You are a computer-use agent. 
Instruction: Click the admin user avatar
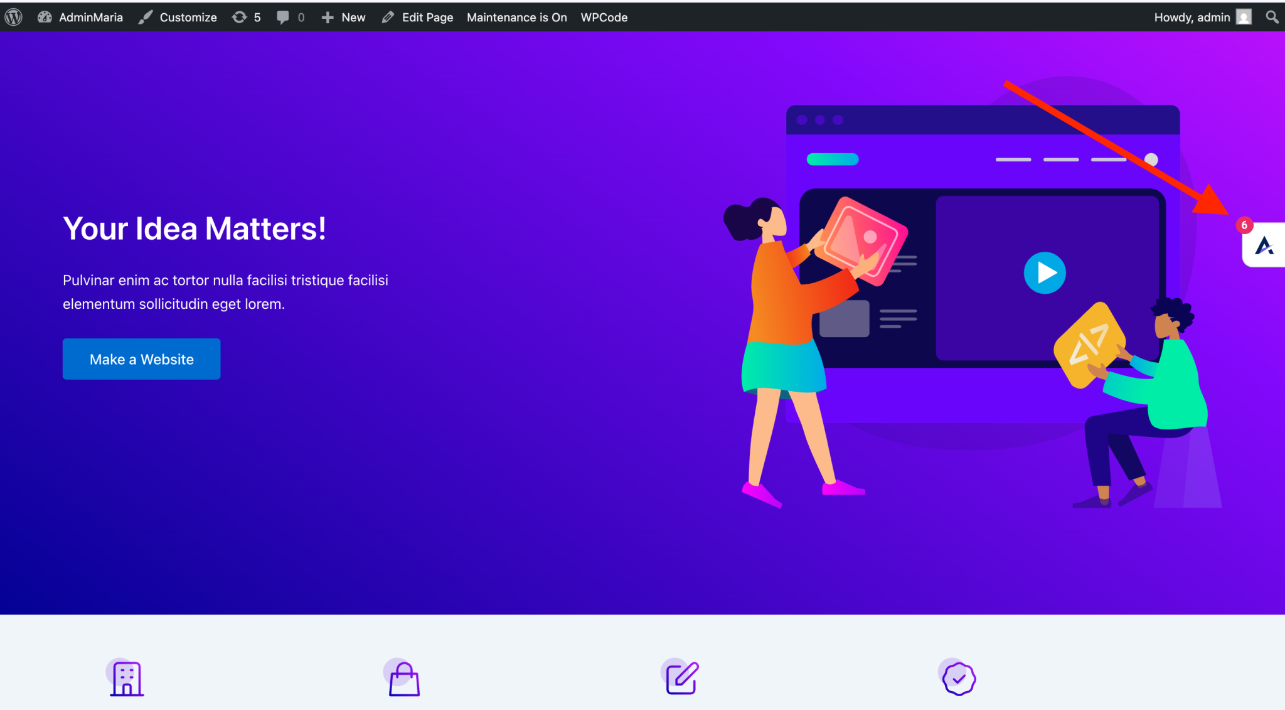pos(1244,17)
